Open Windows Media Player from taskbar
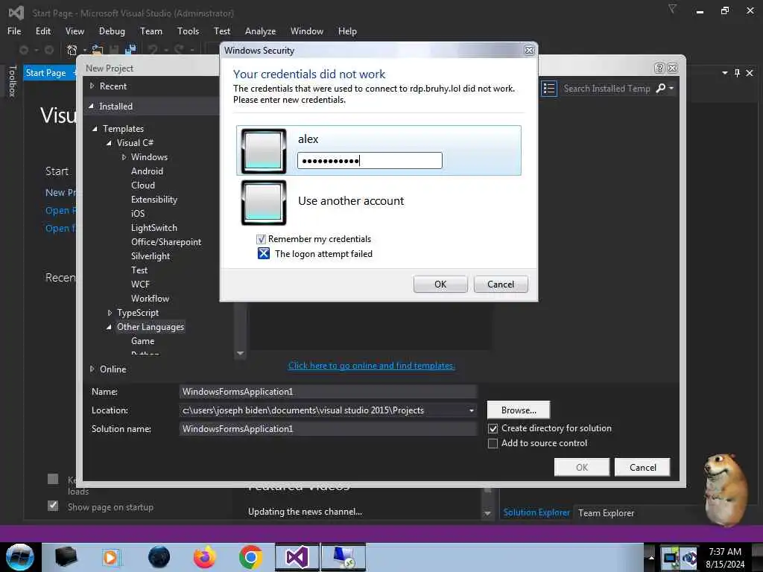Screen dimensions: 763x572 pos(112,557)
